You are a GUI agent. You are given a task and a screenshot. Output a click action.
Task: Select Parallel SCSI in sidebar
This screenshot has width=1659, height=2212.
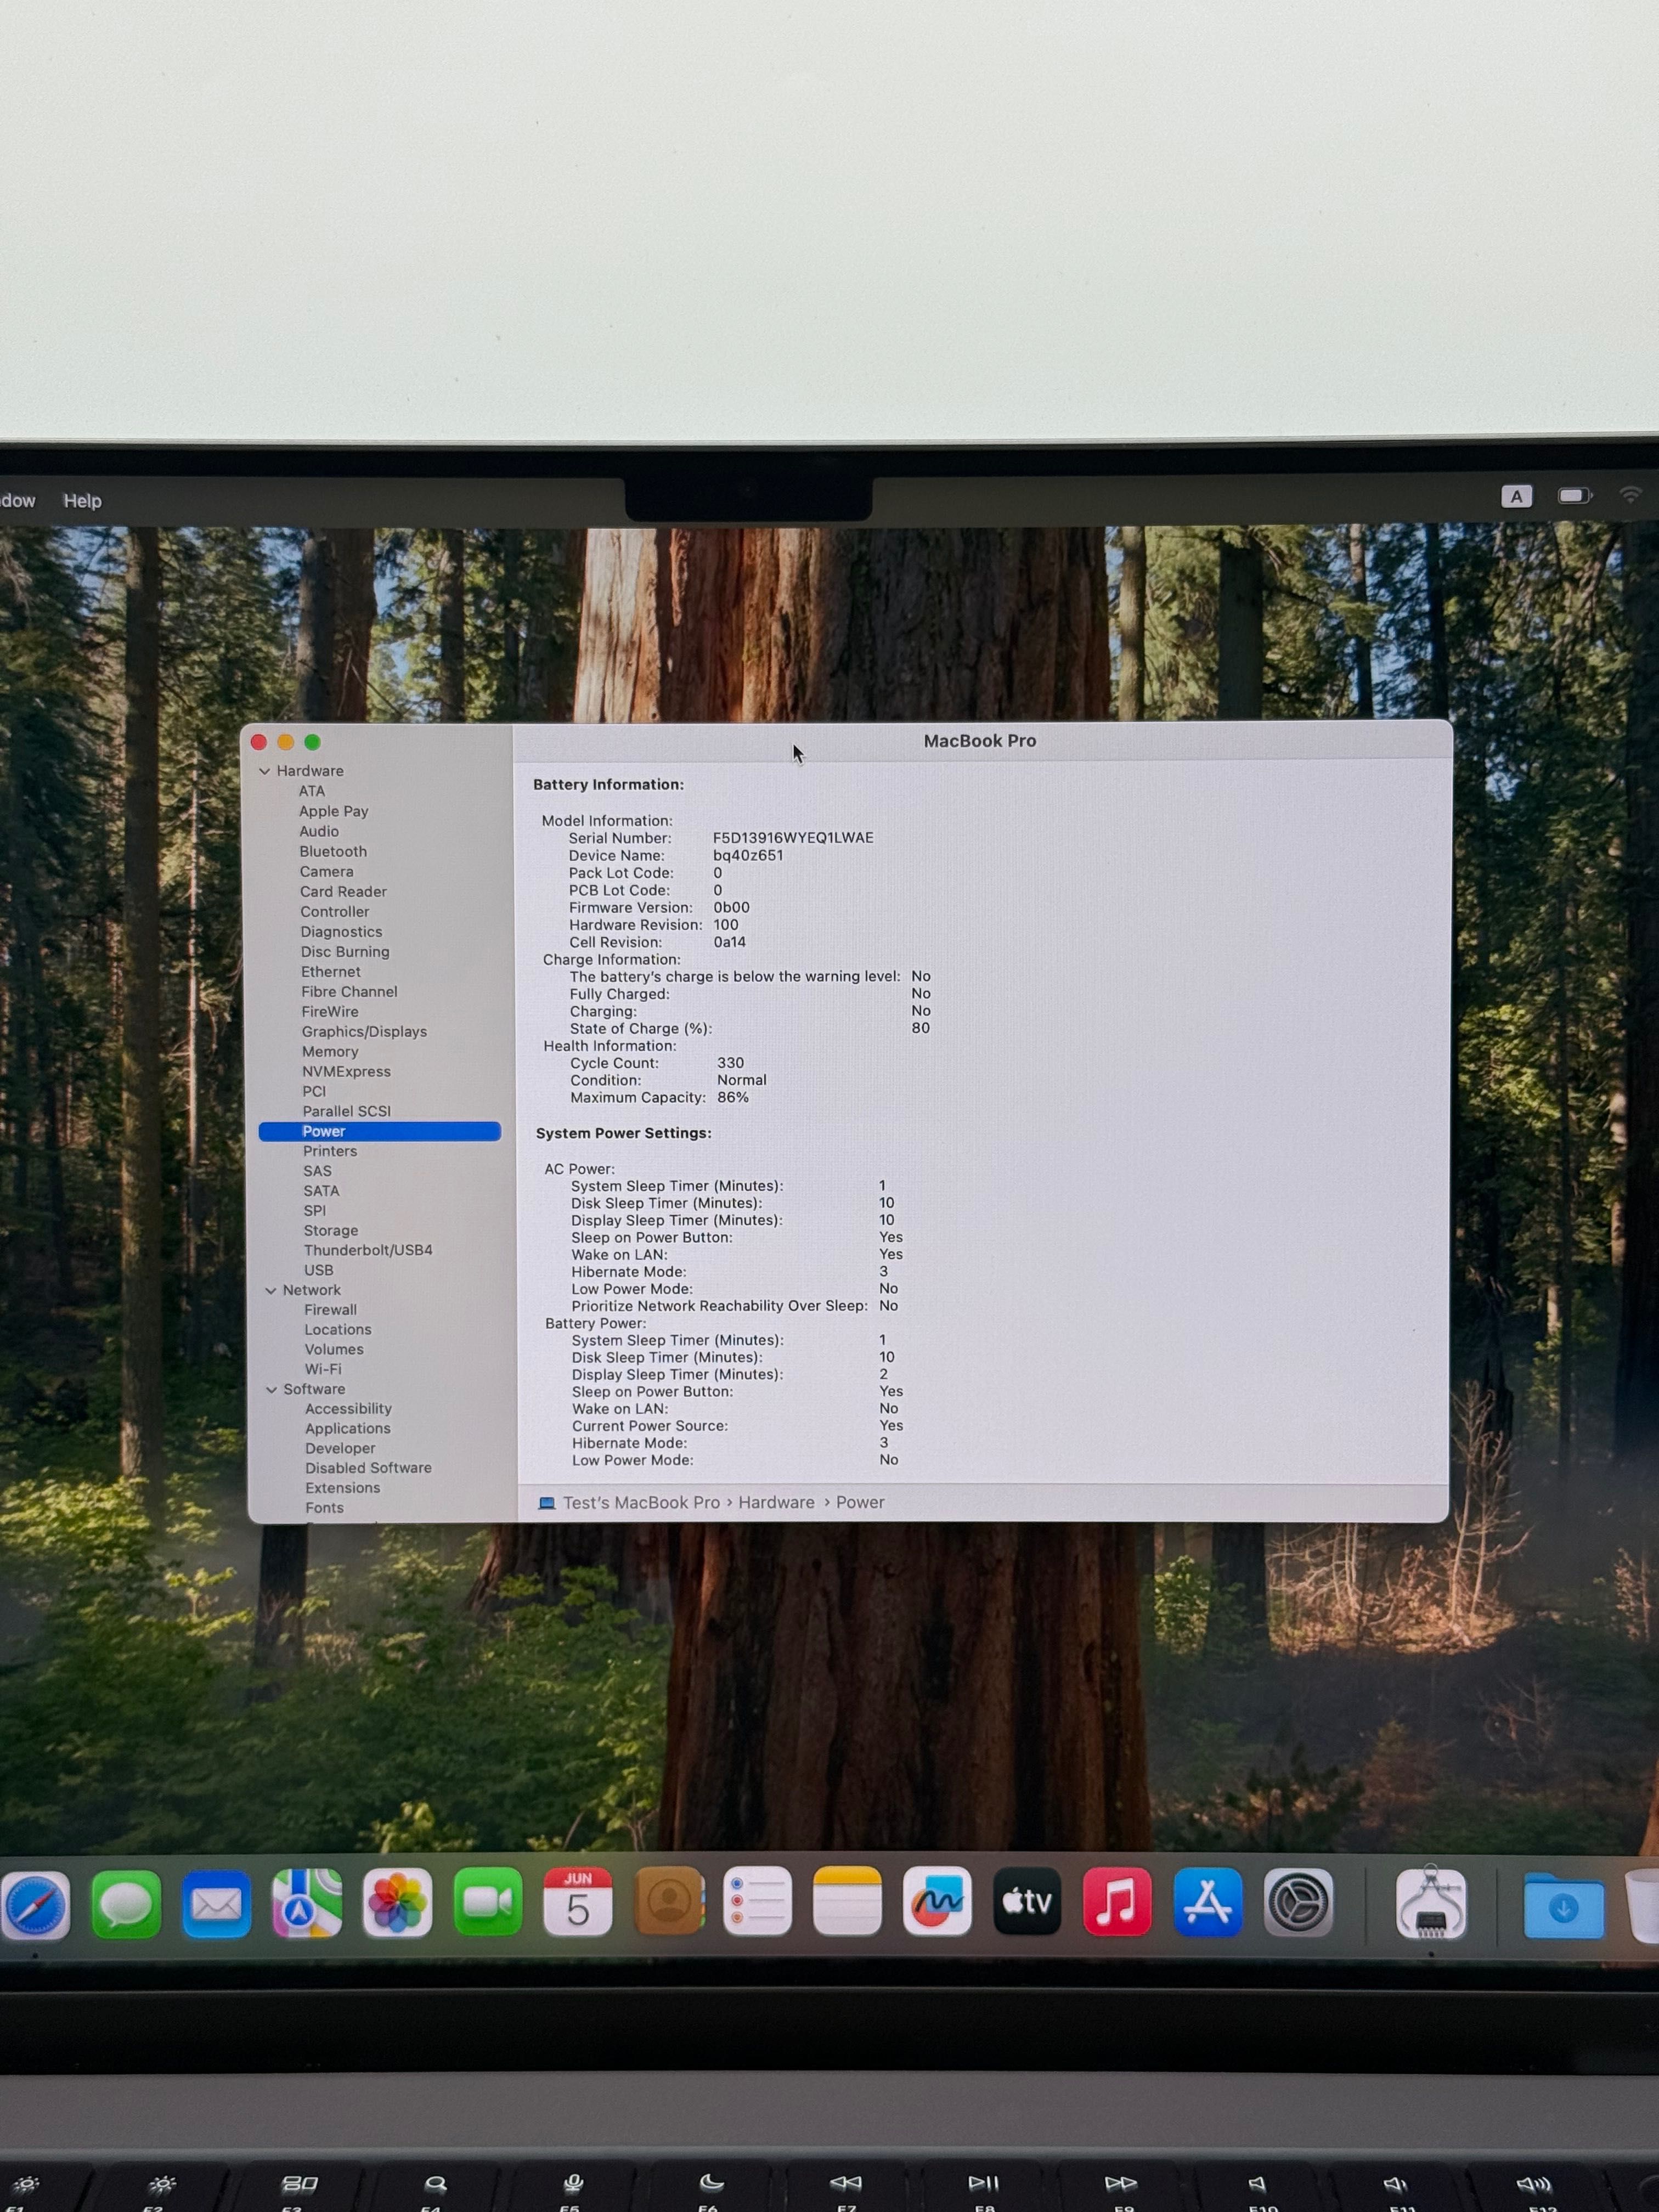click(346, 1111)
